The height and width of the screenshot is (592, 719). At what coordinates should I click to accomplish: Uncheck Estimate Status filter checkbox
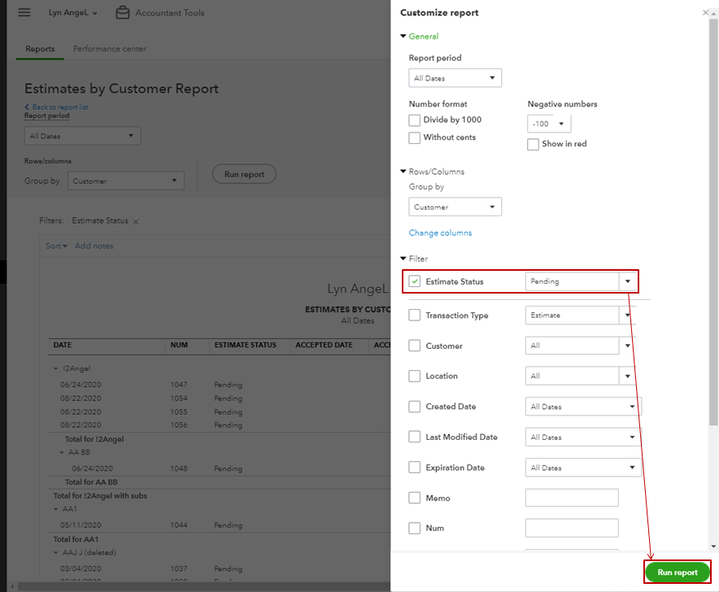414,281
